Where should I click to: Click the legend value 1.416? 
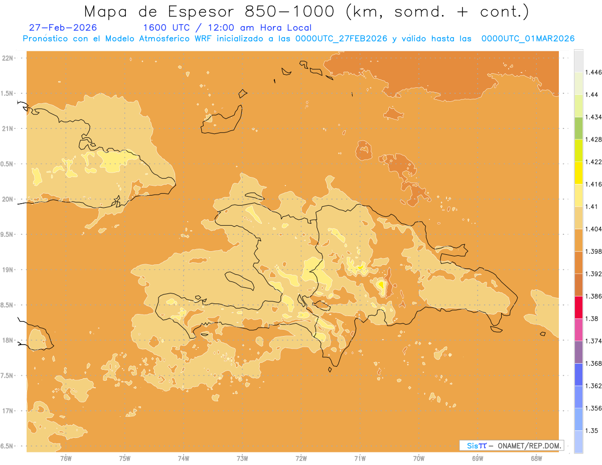point(594,184)
